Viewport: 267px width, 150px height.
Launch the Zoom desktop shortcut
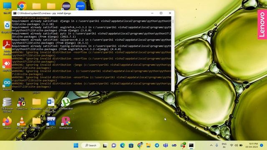pyautogui.click(x=81, y=6)
